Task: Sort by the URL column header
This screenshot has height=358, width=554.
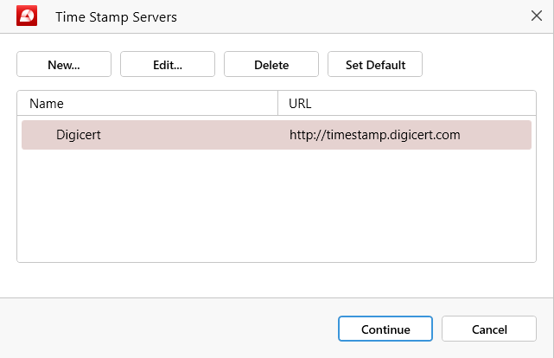Action: (407, 103)
